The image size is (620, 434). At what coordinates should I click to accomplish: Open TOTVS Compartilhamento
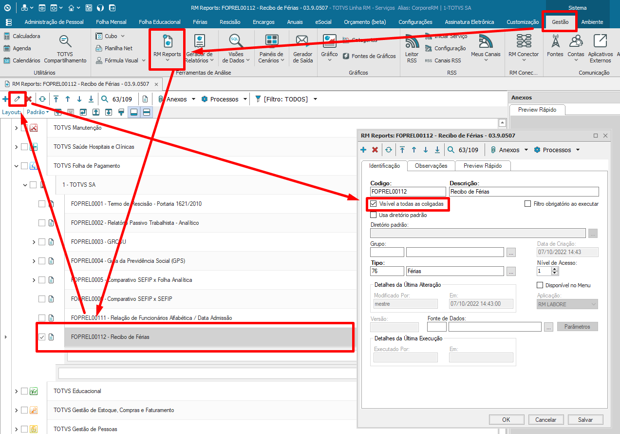click(x=65, y=49)
